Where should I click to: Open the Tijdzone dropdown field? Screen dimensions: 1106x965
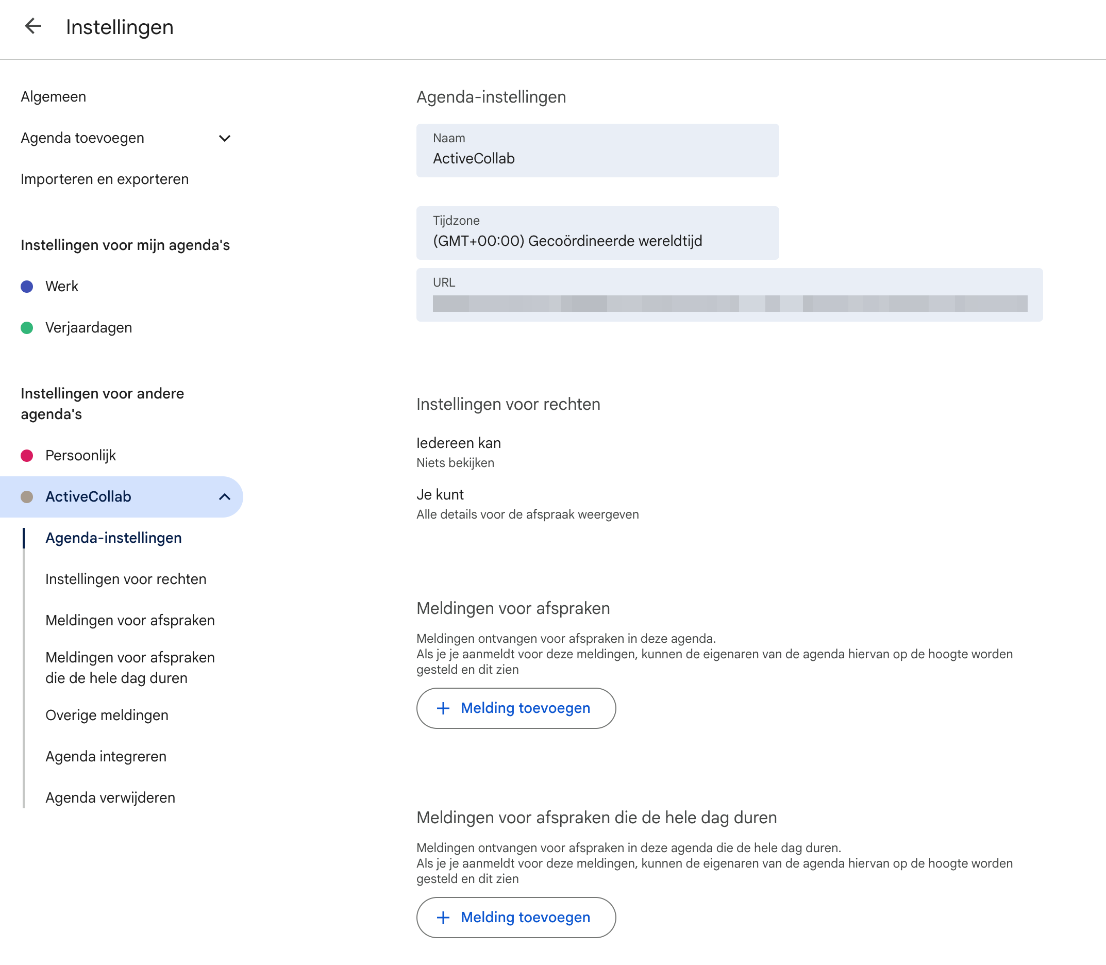click(x=598, y=233)
